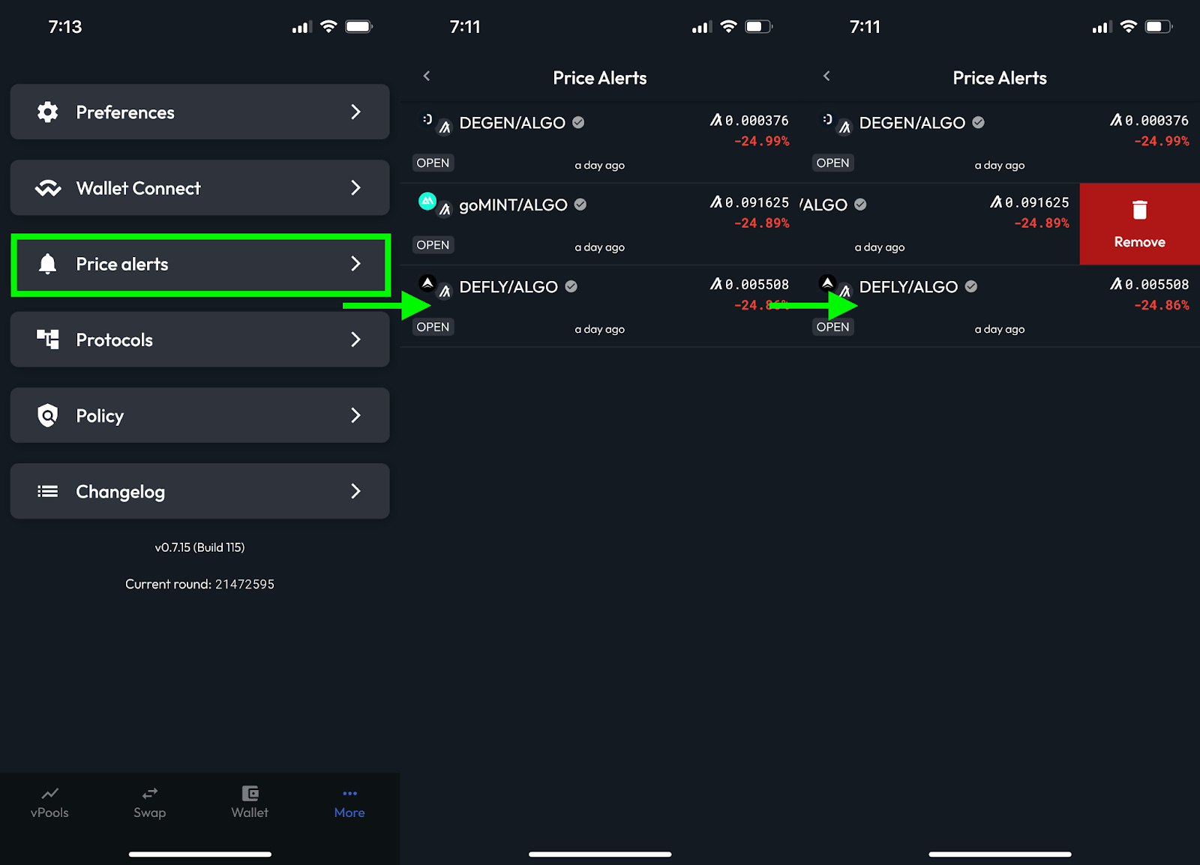Open DEFLY/ALGO alert in right screen
This screenshot has height=865, width=1200.
(x=1000, y=306)
